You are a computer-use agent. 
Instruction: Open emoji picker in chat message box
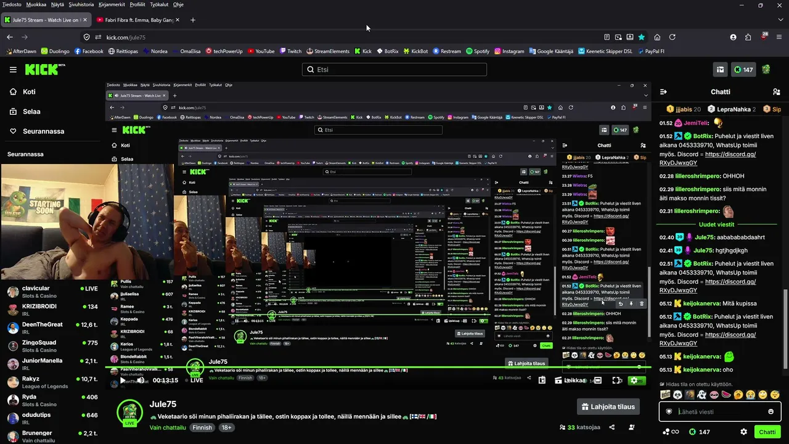click(771, 412)
